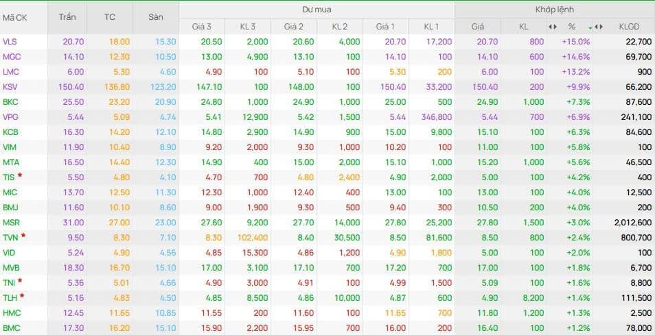Open the KSV stock symbol

pyautogui.click(x=10, y=87)
